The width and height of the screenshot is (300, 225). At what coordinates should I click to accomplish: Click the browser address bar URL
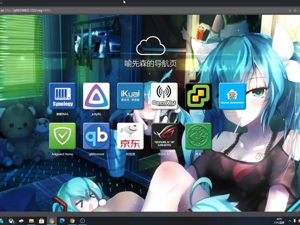pos(27,10)
